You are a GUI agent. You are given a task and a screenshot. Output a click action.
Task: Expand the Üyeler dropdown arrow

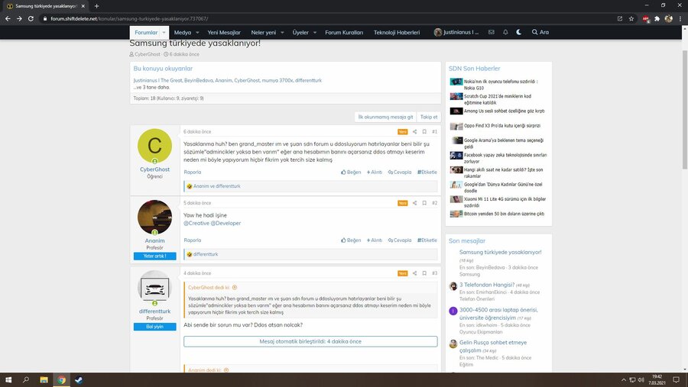[x=315, y=32]
